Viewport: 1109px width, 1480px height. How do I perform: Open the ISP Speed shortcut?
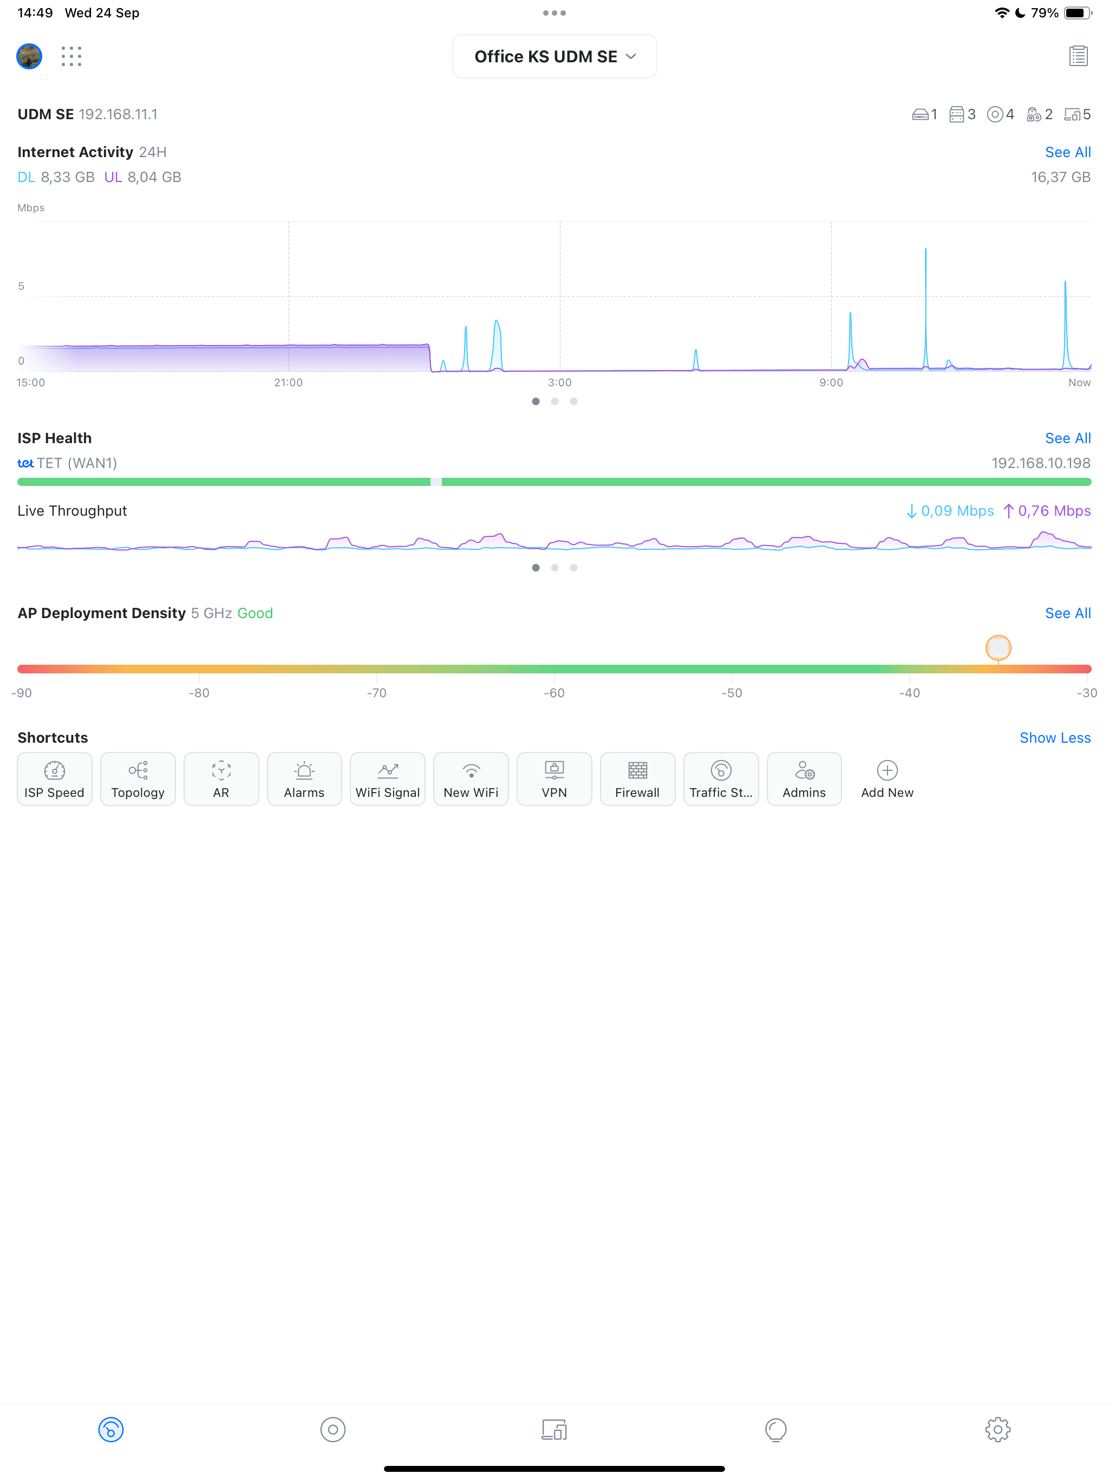coord(54,779)
